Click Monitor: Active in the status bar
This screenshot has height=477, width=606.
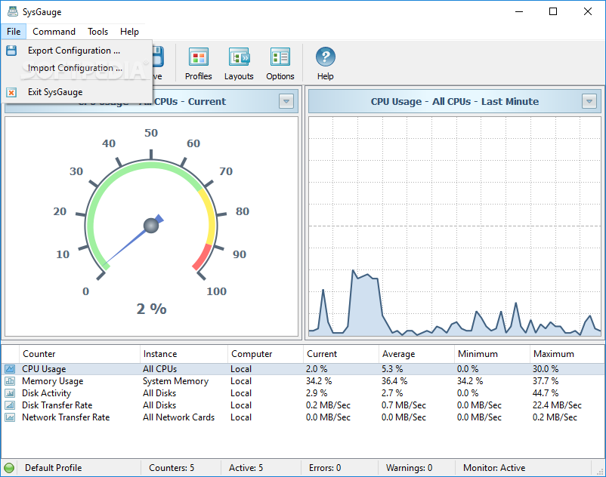pyautogui.click(x=494, y=468)
